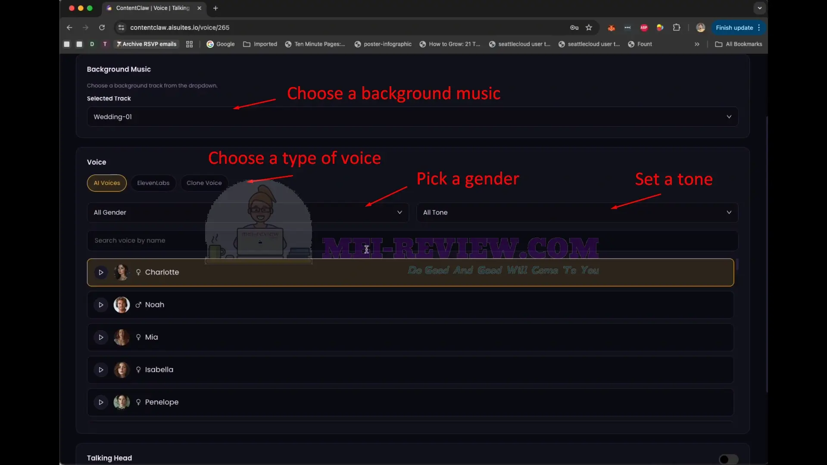Play the Charlotte voice preview
Image resolution: width=827 pixels, height=465 pixels.
click(x=101, y=272)
